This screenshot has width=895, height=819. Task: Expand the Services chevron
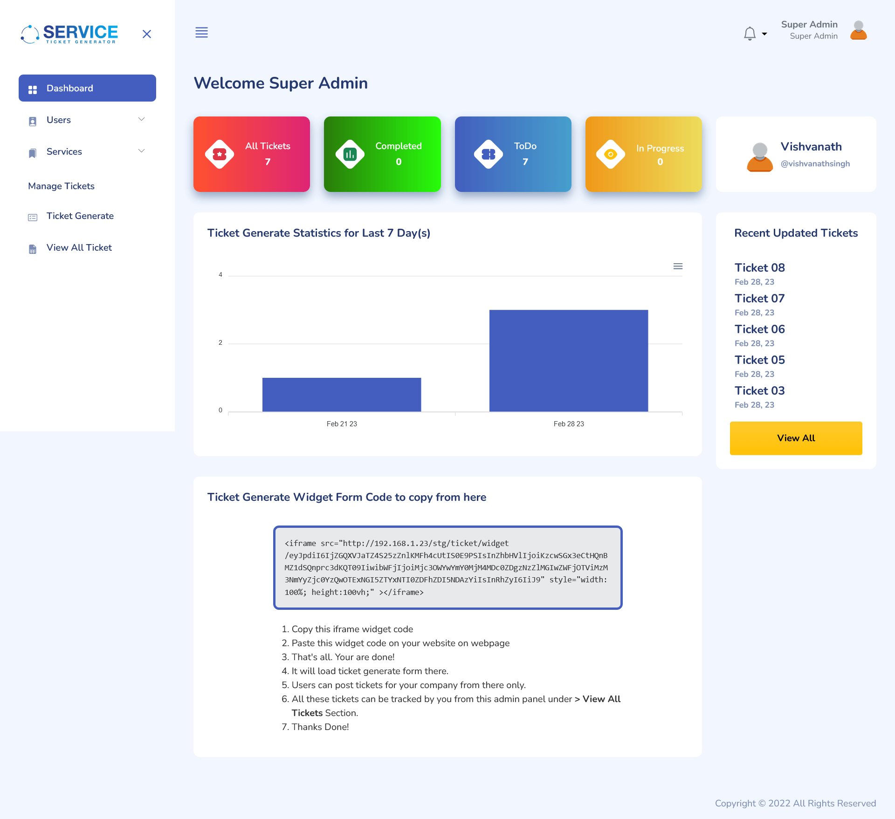point(142,151)
